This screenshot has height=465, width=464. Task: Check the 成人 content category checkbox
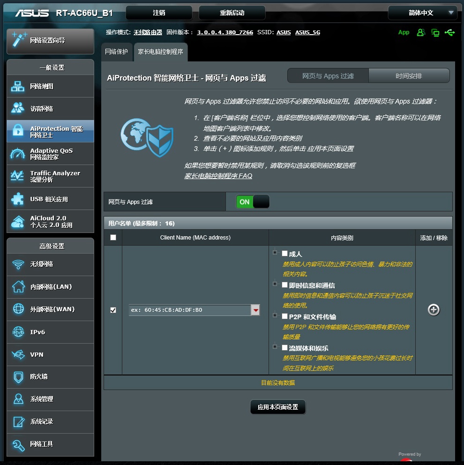284,254
